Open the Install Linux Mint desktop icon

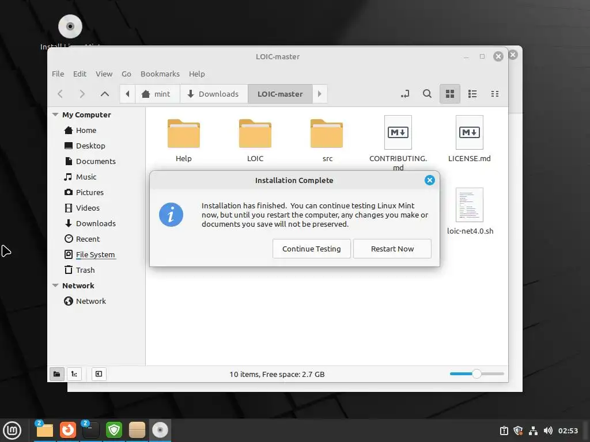70,32
